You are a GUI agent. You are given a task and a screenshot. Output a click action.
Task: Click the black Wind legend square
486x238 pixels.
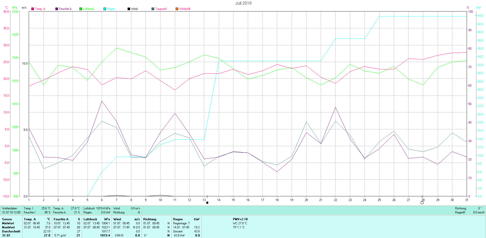tap(129, 9)
